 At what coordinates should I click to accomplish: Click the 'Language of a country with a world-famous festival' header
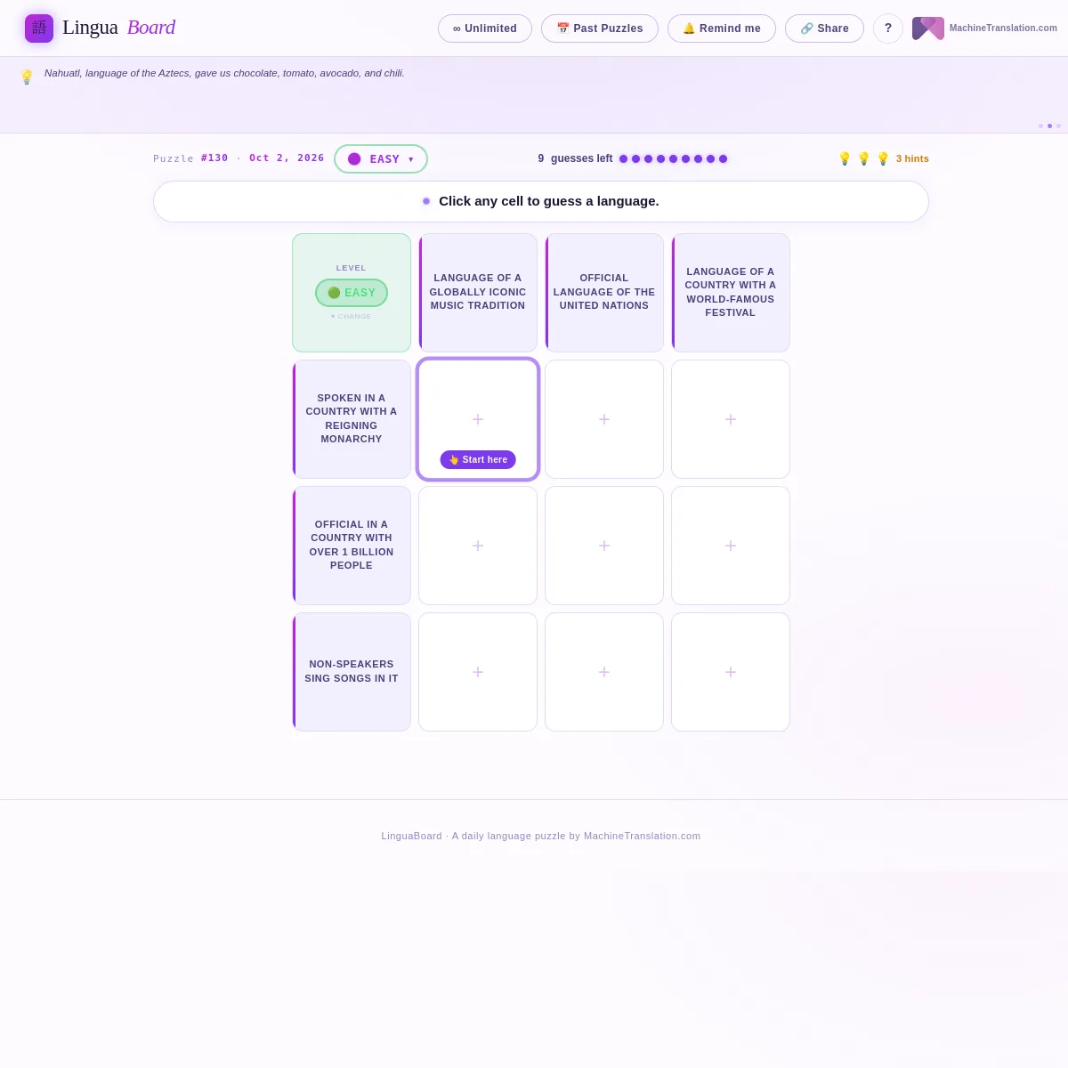[x=731, y=293]
